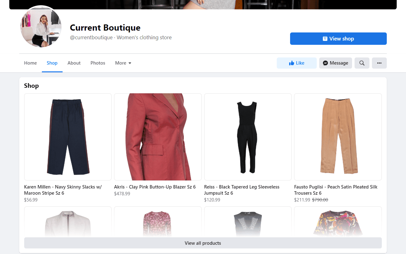Open the Current Boutique profile picture
406x254 pixels.
(41, 27)
